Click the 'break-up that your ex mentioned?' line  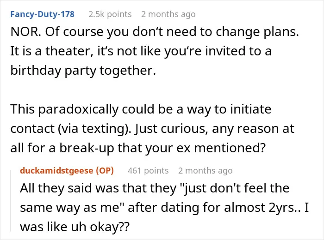click(138, 148)
